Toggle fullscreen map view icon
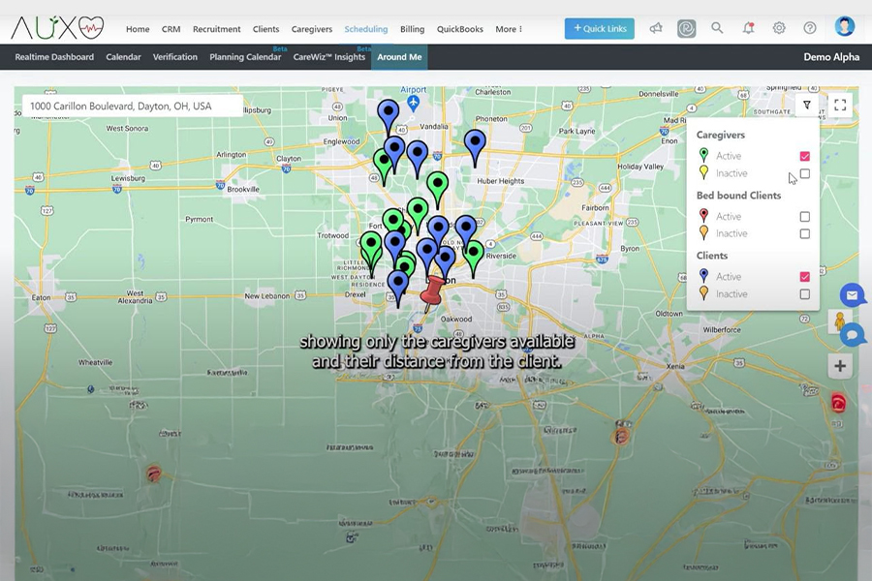Viewport: 872px width, 581px height. coord(840,106)
